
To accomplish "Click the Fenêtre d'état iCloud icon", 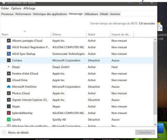I will tap(9, 74).
